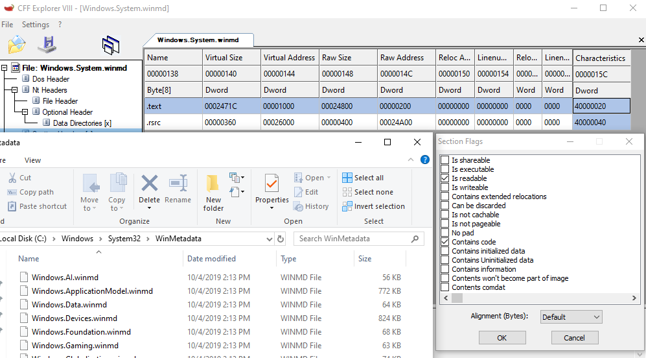Click the Properties checkmark icon
Screen dimensions: 646x358
(271, 184)
